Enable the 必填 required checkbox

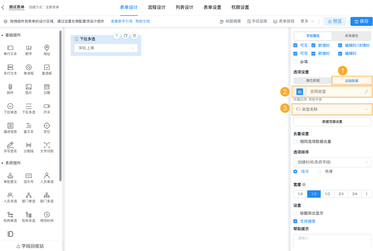click(295, 62)
